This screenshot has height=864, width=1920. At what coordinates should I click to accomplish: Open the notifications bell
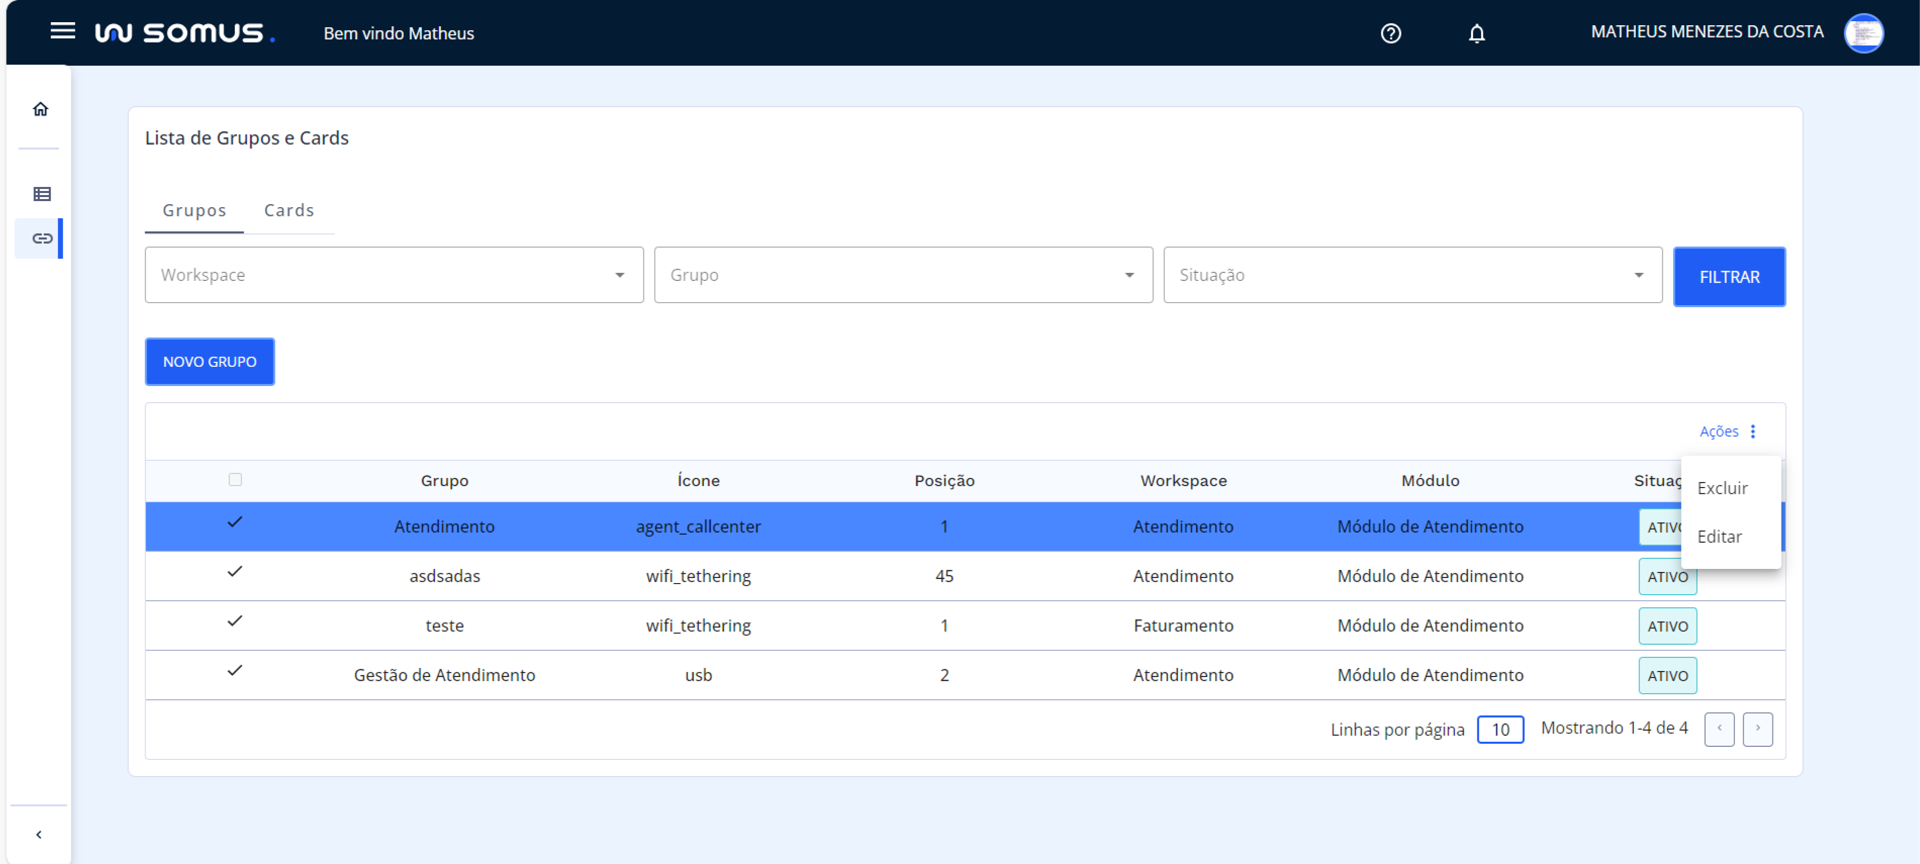pos(1477,33)
